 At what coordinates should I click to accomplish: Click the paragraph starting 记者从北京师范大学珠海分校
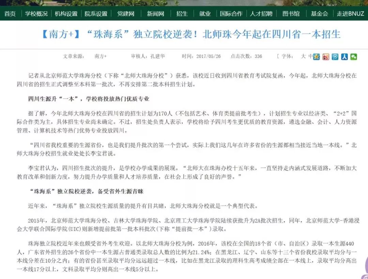point(187,80)
